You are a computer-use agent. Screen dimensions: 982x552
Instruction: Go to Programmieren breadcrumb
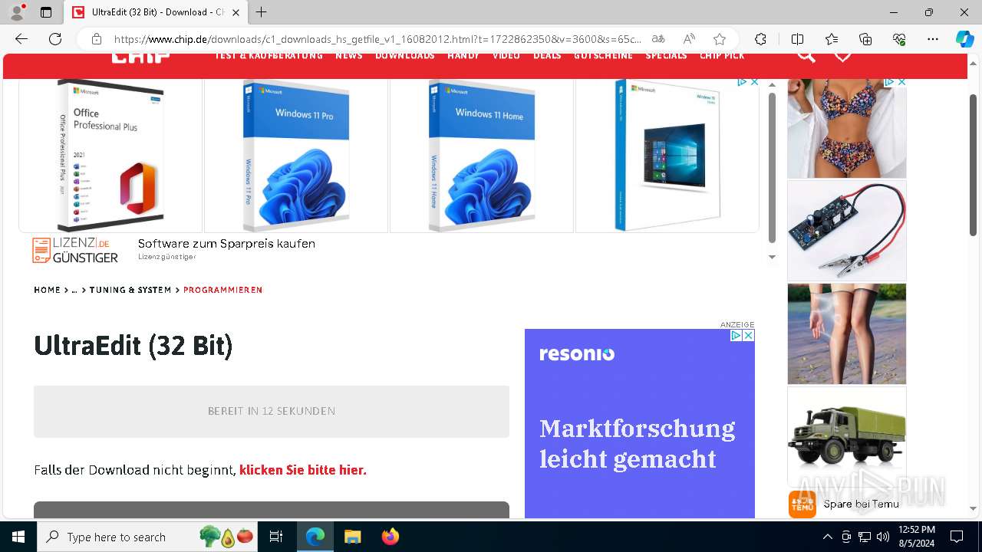click(x=222, y=290)
